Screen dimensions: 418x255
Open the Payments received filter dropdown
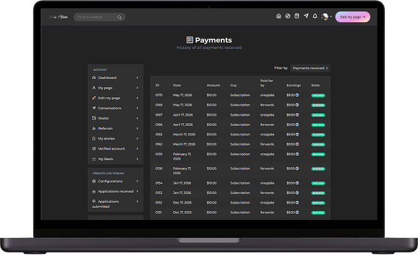click(310, 68)
